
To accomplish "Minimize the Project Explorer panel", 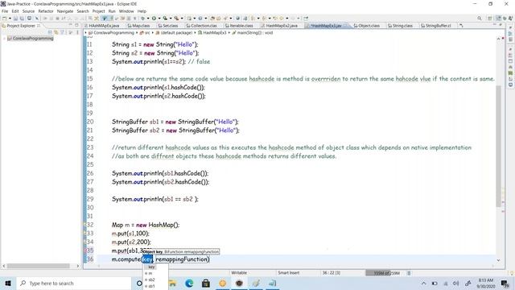I will (x=70, y=25).
